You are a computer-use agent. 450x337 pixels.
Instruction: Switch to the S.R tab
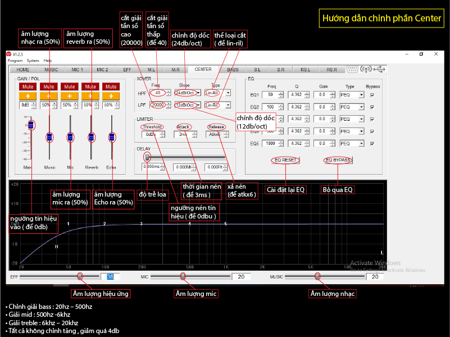tap(281, 70)
